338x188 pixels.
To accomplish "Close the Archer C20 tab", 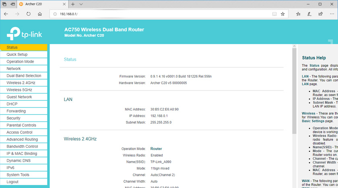I will tap(64, 4).
